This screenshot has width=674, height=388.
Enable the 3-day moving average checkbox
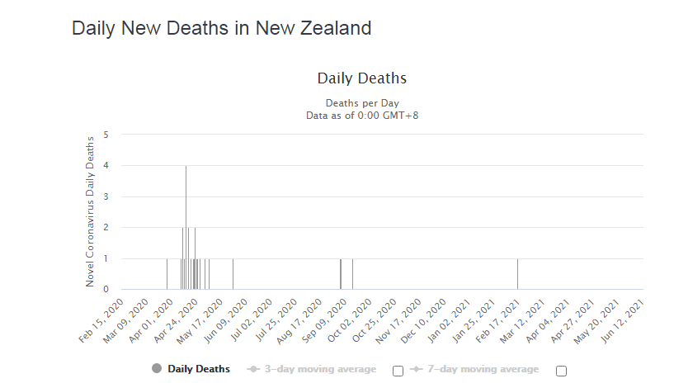tap(398, 371)
